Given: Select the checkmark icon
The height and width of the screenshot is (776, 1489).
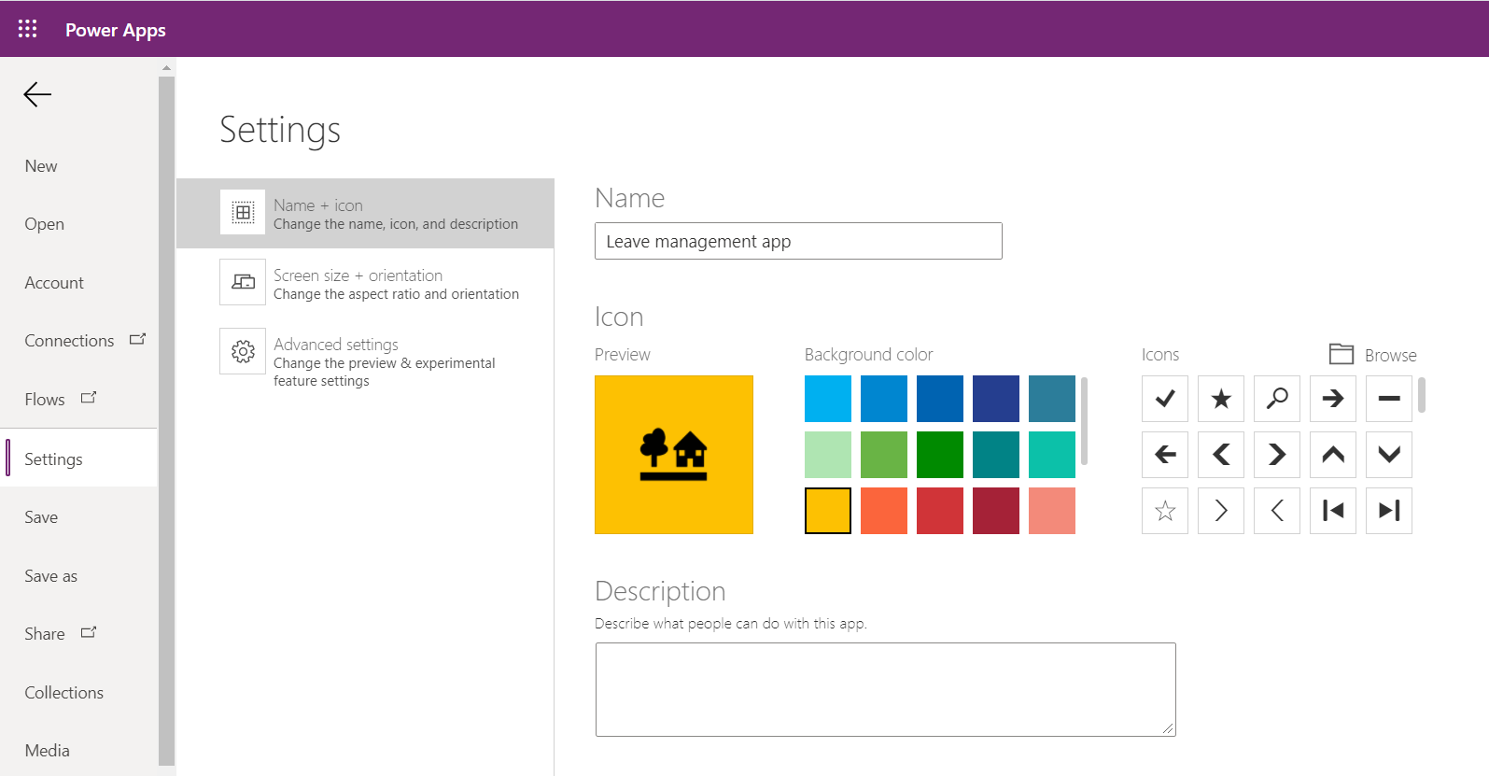Looking at the screenshot, I should coord(1164,399).
